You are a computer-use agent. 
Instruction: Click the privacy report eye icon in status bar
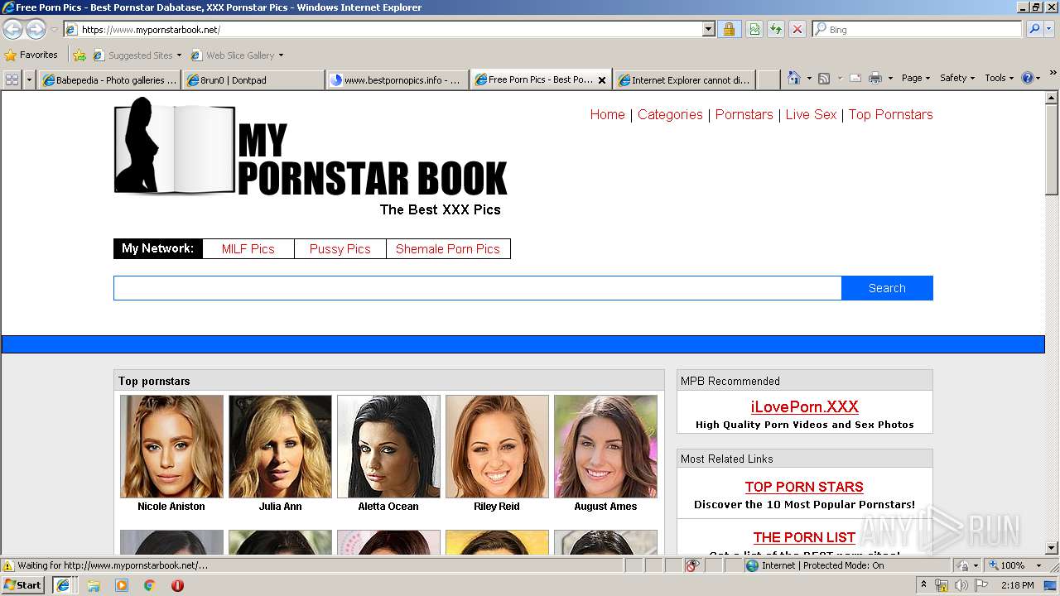coord(693,565)
